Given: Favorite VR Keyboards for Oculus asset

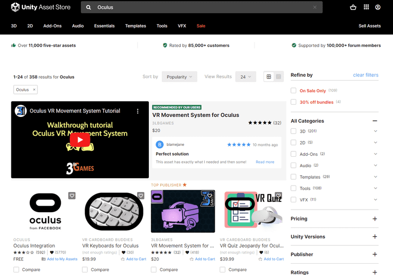Looking at the screenshot, I should point(141,195).
